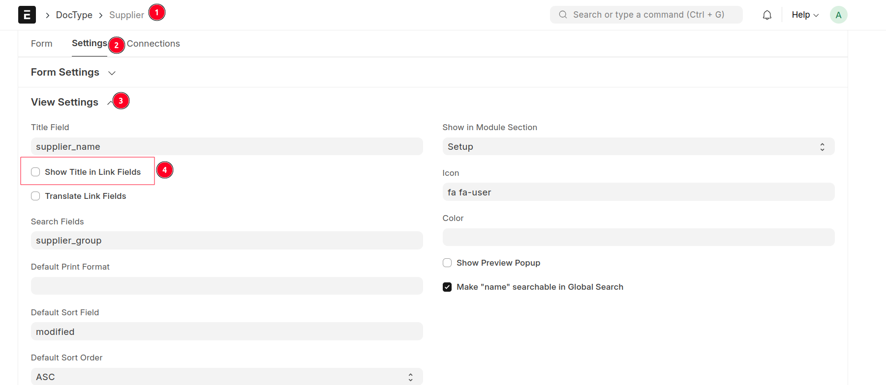Open the notifications bell icon
The width and height of the screenshot is (886, 385).
(x=767, y=15)
